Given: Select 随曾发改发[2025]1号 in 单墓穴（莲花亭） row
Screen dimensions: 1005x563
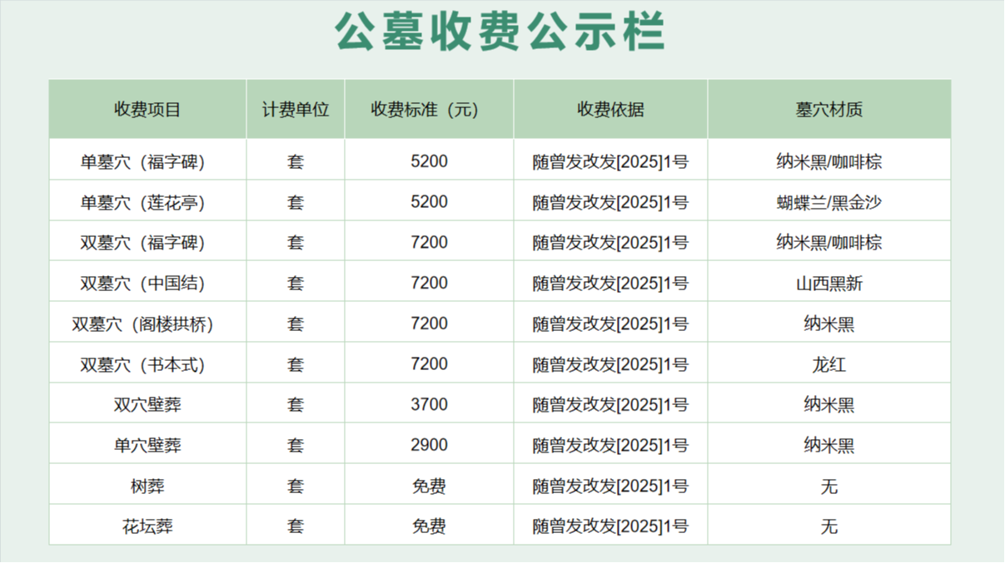Looking at the screenshot, I should click(x=610, y=200).
